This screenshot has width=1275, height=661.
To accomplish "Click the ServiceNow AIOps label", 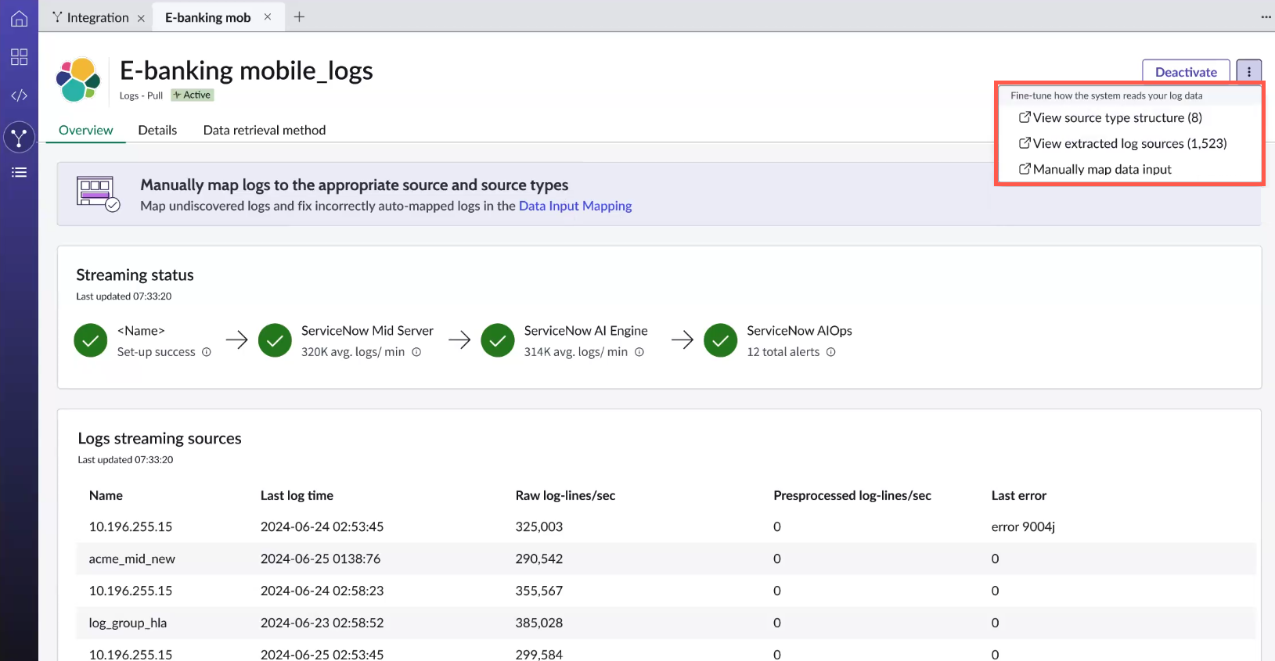I will [799, 331].
